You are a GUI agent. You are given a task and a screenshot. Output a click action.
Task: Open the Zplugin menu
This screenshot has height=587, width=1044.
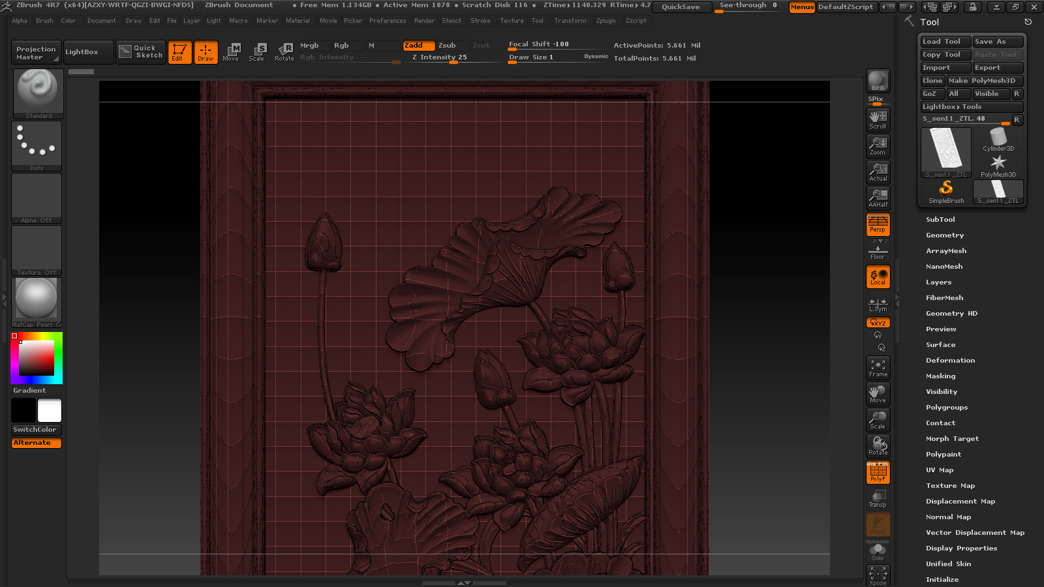coord(606,21)
